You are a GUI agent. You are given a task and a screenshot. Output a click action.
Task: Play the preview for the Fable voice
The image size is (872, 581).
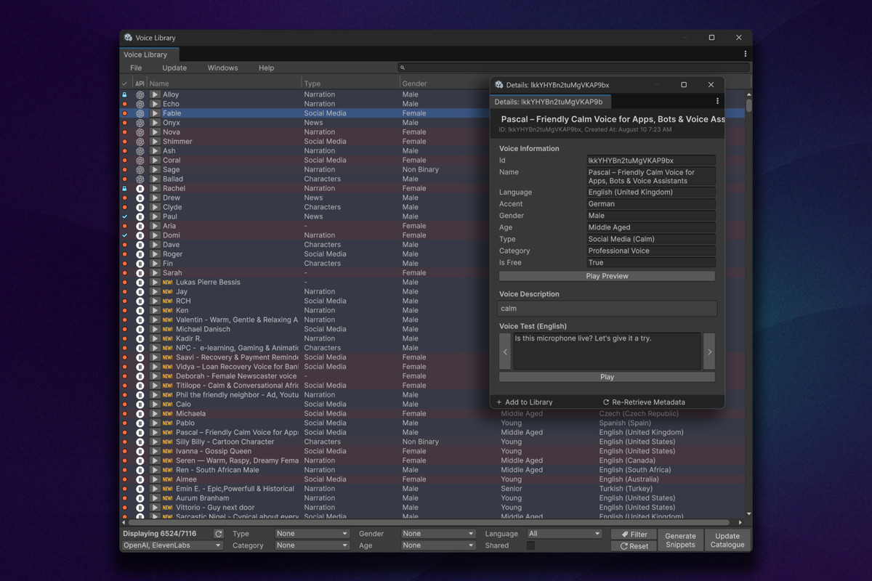pyautogui.click(x=155, y=113)
